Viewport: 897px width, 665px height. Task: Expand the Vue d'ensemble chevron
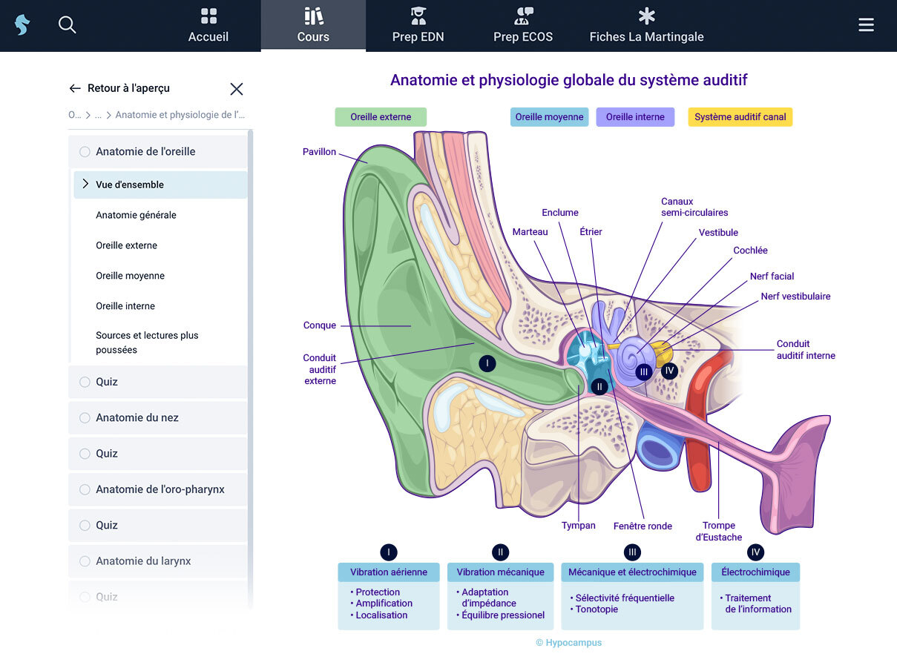pos(85,184)
